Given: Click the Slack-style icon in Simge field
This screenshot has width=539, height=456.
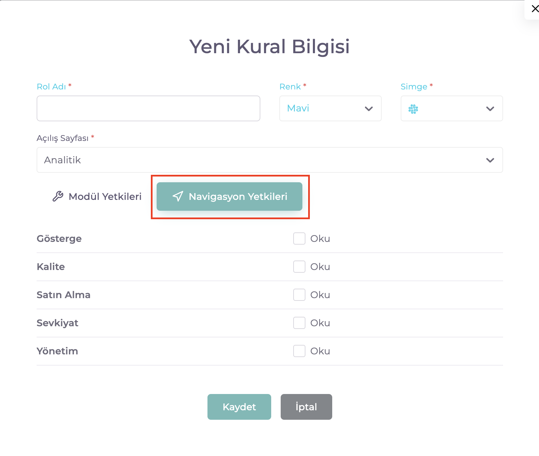Looking at the screenshot, I should point(413,109).
